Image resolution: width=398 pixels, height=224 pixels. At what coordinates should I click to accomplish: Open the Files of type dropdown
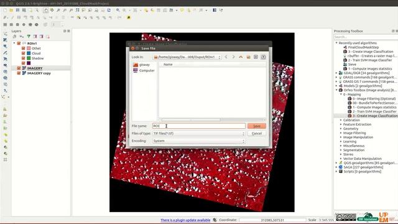click(x=199, y=133)
